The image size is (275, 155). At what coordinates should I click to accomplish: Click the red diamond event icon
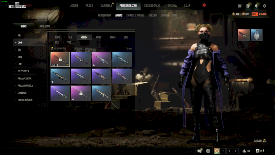[x=204, y=5]
